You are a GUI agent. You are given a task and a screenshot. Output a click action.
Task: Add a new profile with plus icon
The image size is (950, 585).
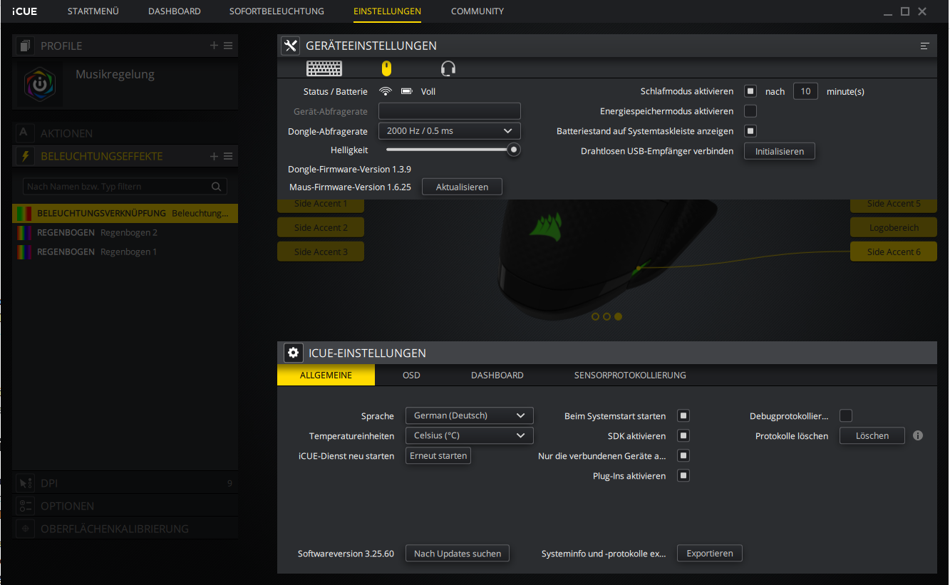click(x=214, y=46)
